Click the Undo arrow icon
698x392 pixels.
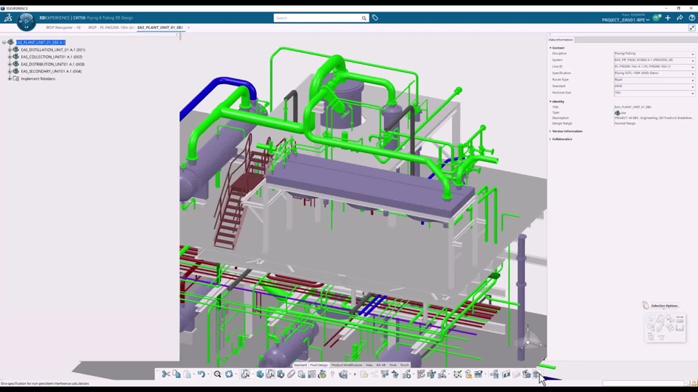(x=201, y=375)
